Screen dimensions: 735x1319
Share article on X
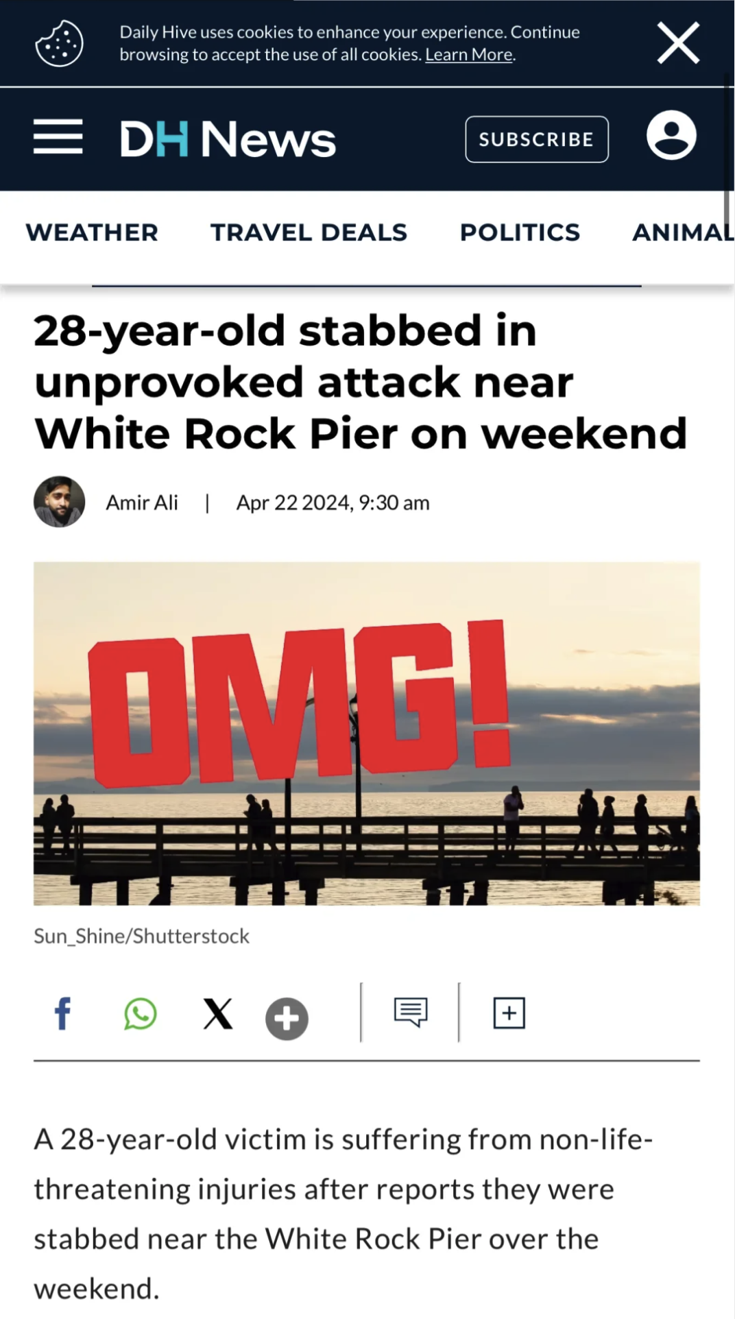point(218,1014)
